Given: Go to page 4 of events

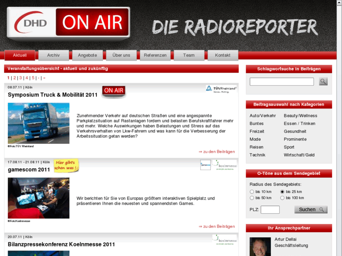Looking at the screenshot, I should 27,78.
